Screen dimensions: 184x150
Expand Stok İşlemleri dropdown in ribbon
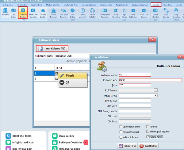click(x=83, y=12)
